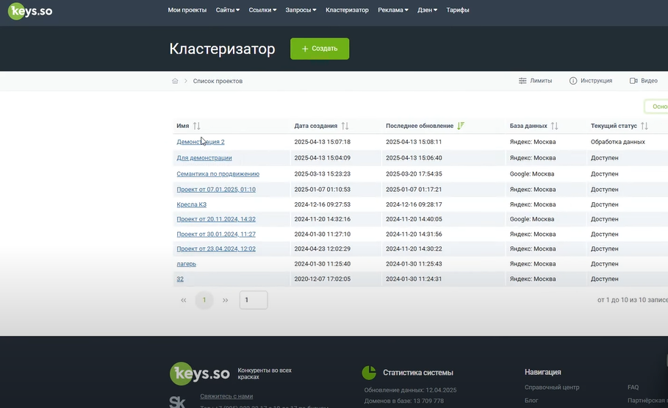The height and width of the screenshot is (408, 668).
Task: Open project лагерь
Action: (186, 264)
